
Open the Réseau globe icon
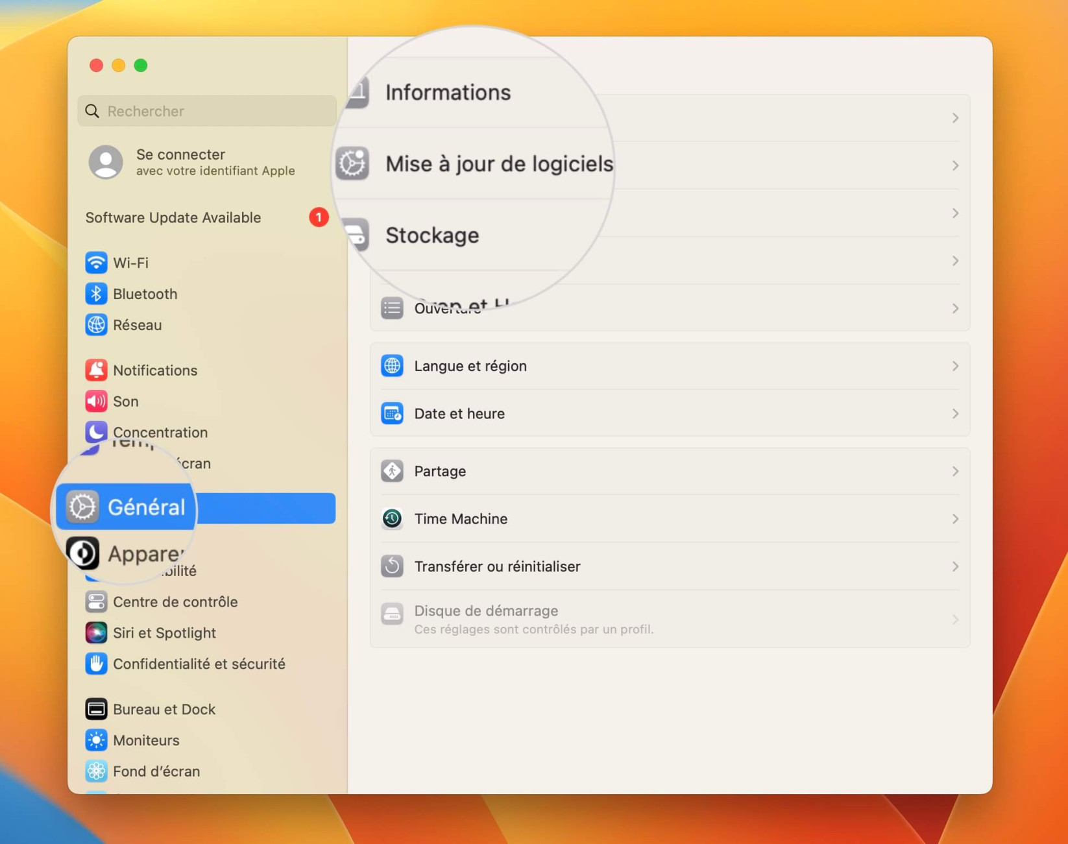click(x=96, y=325)
